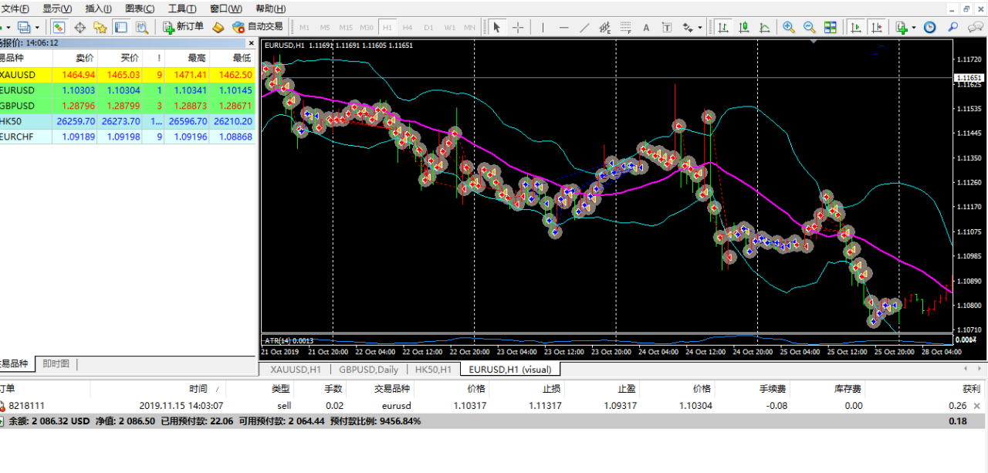The height and width of the screenshot is (473, 988).
Task: Click the tile windows icon
Action: coord(830,27)
